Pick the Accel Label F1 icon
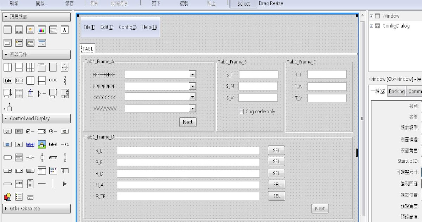This screenshot has height=222, width=422. (x=65, y=144)
